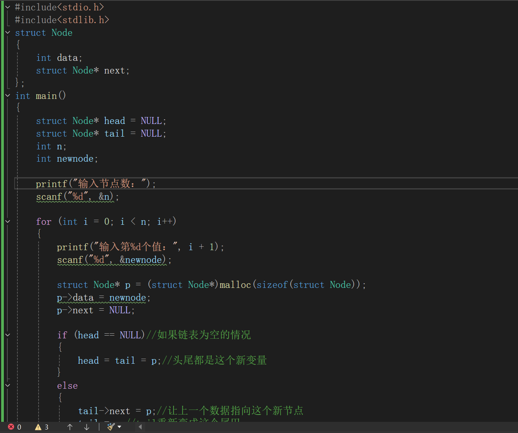This screenshot has height=433, width=518.
Task: Click the scanf("%d", &newnode) line
Action: click(x=114, y=260)
